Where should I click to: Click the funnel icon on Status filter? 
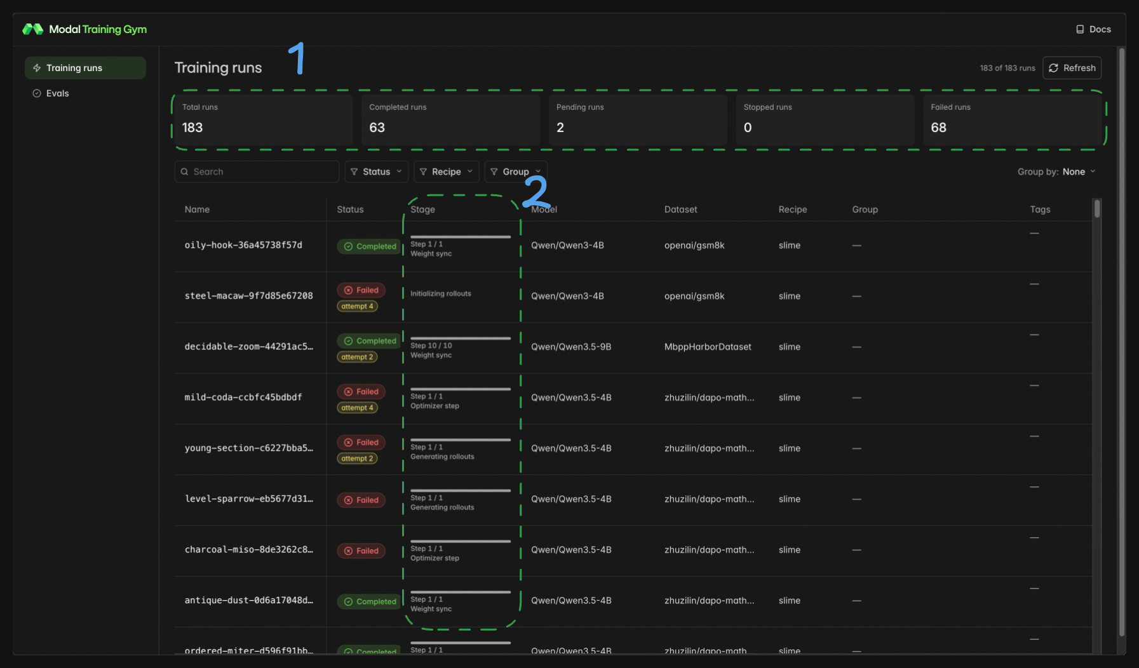(x=354, y=171)
